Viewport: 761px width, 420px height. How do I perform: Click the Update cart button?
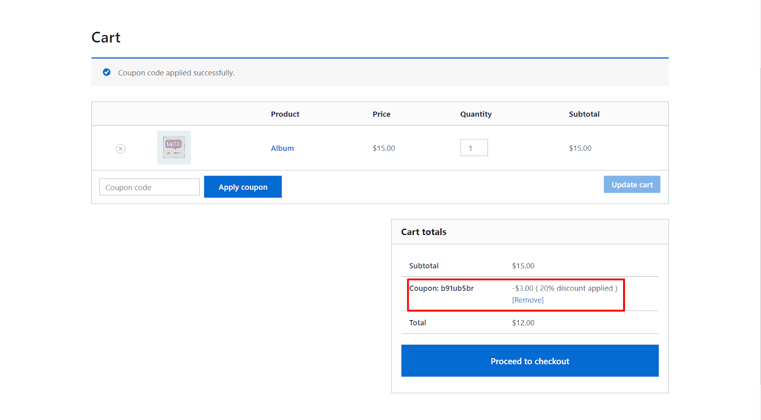[632, 185]
